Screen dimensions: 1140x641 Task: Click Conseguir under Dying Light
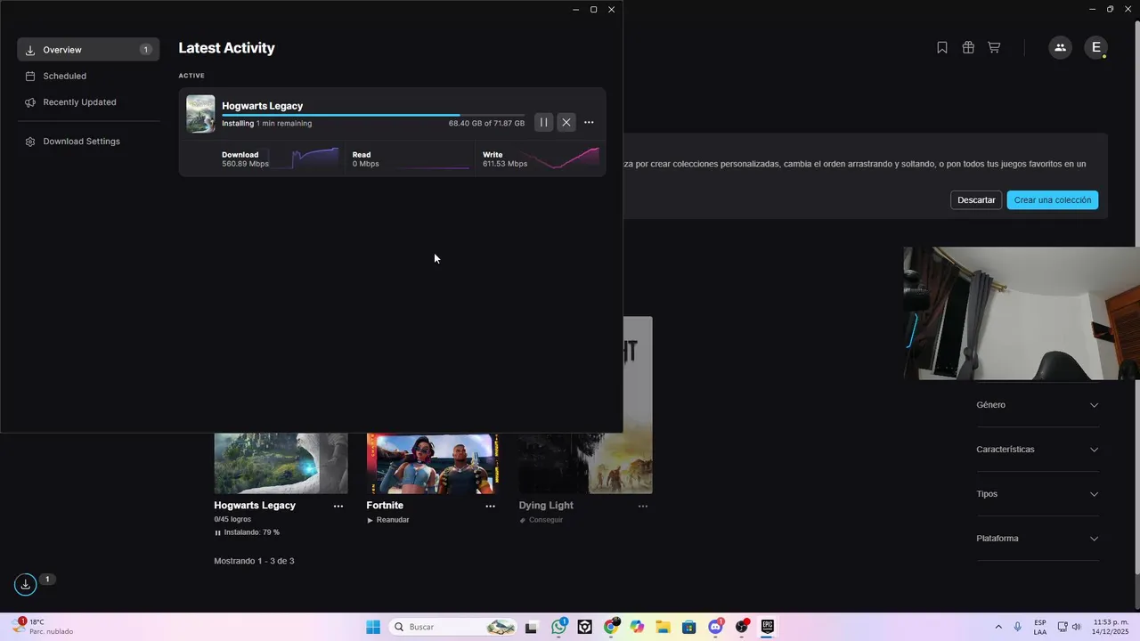click(x=541, y=520)
